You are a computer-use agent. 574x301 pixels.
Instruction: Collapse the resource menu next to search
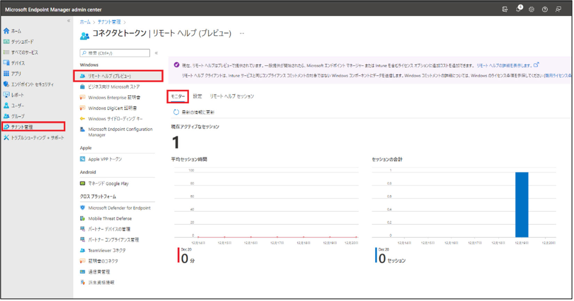(156, 53)
